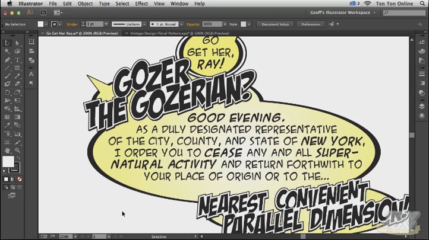Set paint mode to Color
429x240 pixels.
[x=6, y=179]
